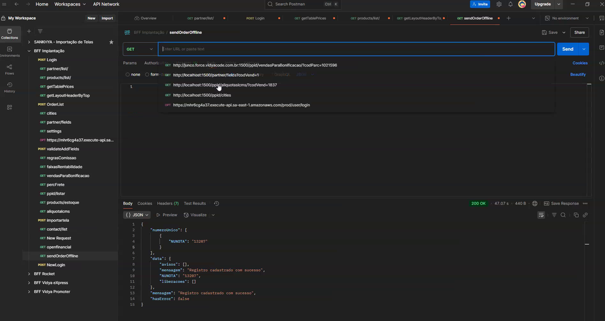Open the GET HTTP method dropdown
This screenshot has width=605, height=321.
coord(140,49)
